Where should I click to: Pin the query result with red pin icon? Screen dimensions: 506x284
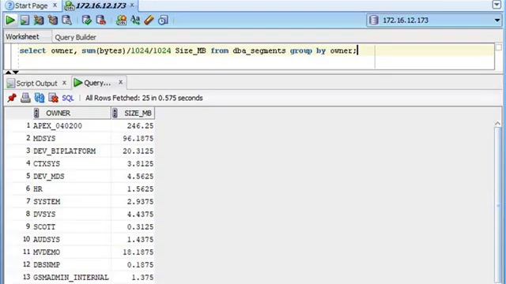tap(12, 98)
